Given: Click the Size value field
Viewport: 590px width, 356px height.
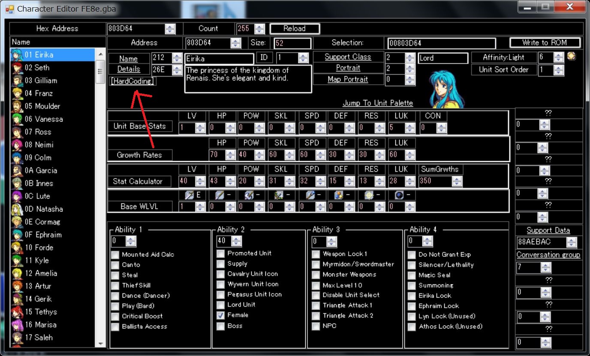Looking at the screenshot, I should [292, 43].
